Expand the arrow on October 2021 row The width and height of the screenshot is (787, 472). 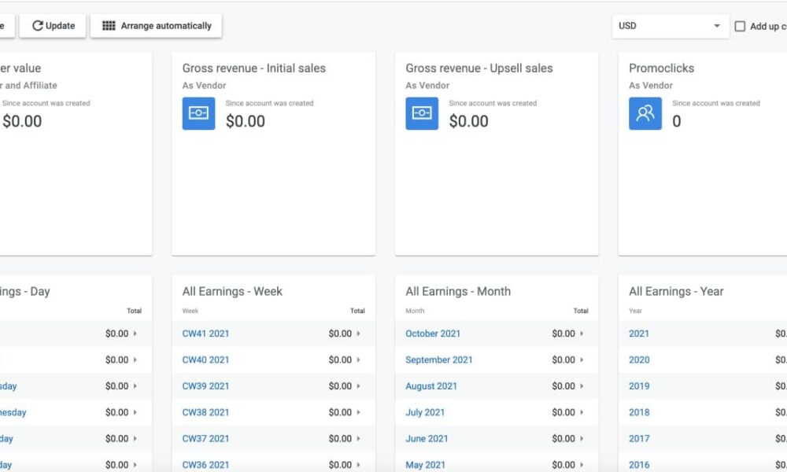(x=582, y=334)
